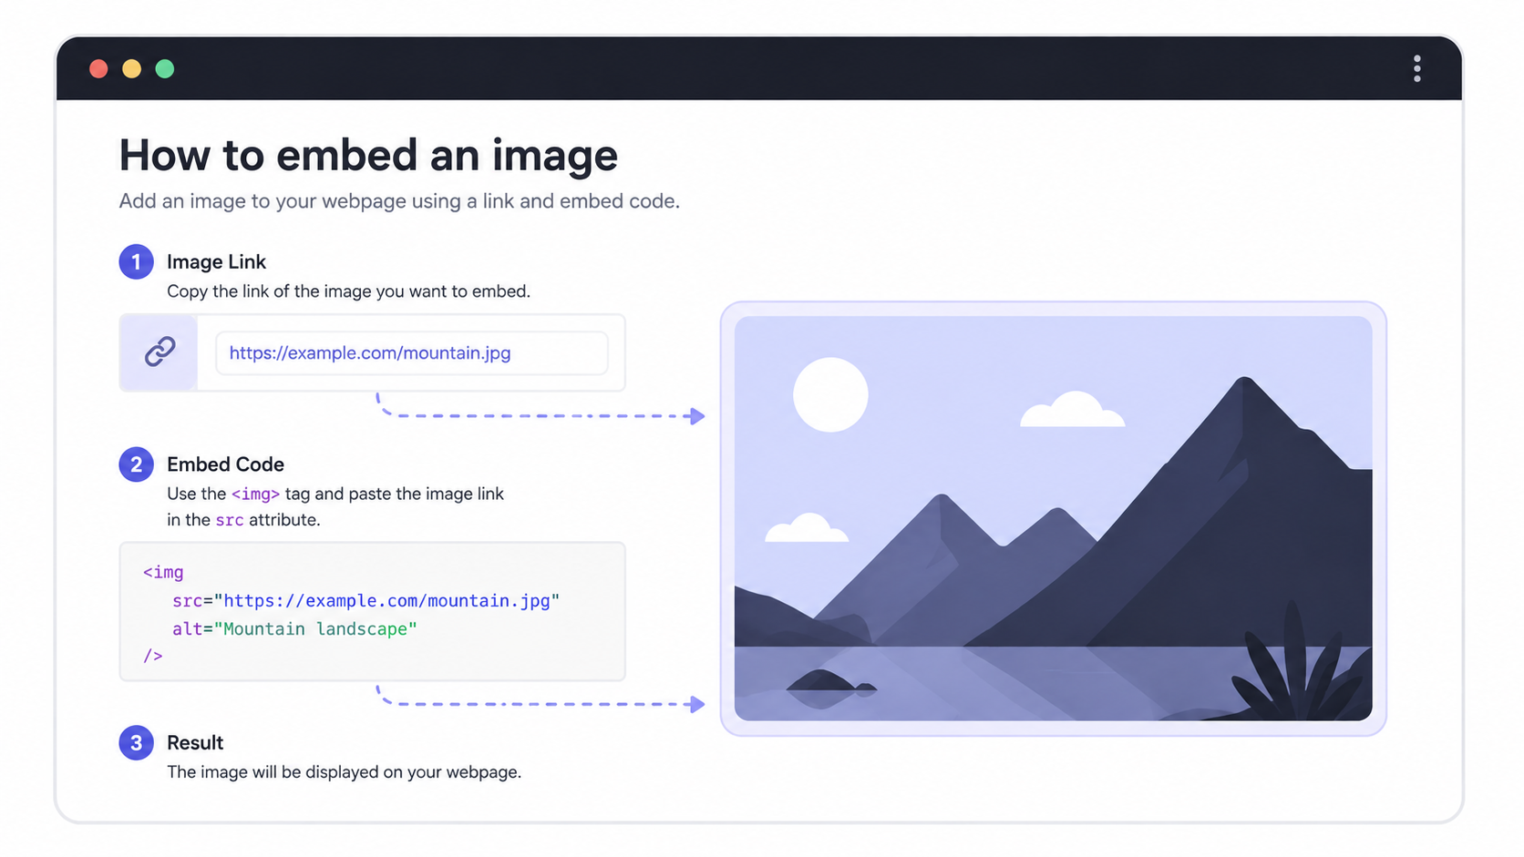Click the 'How to embed an image' heading

point(368,155)
